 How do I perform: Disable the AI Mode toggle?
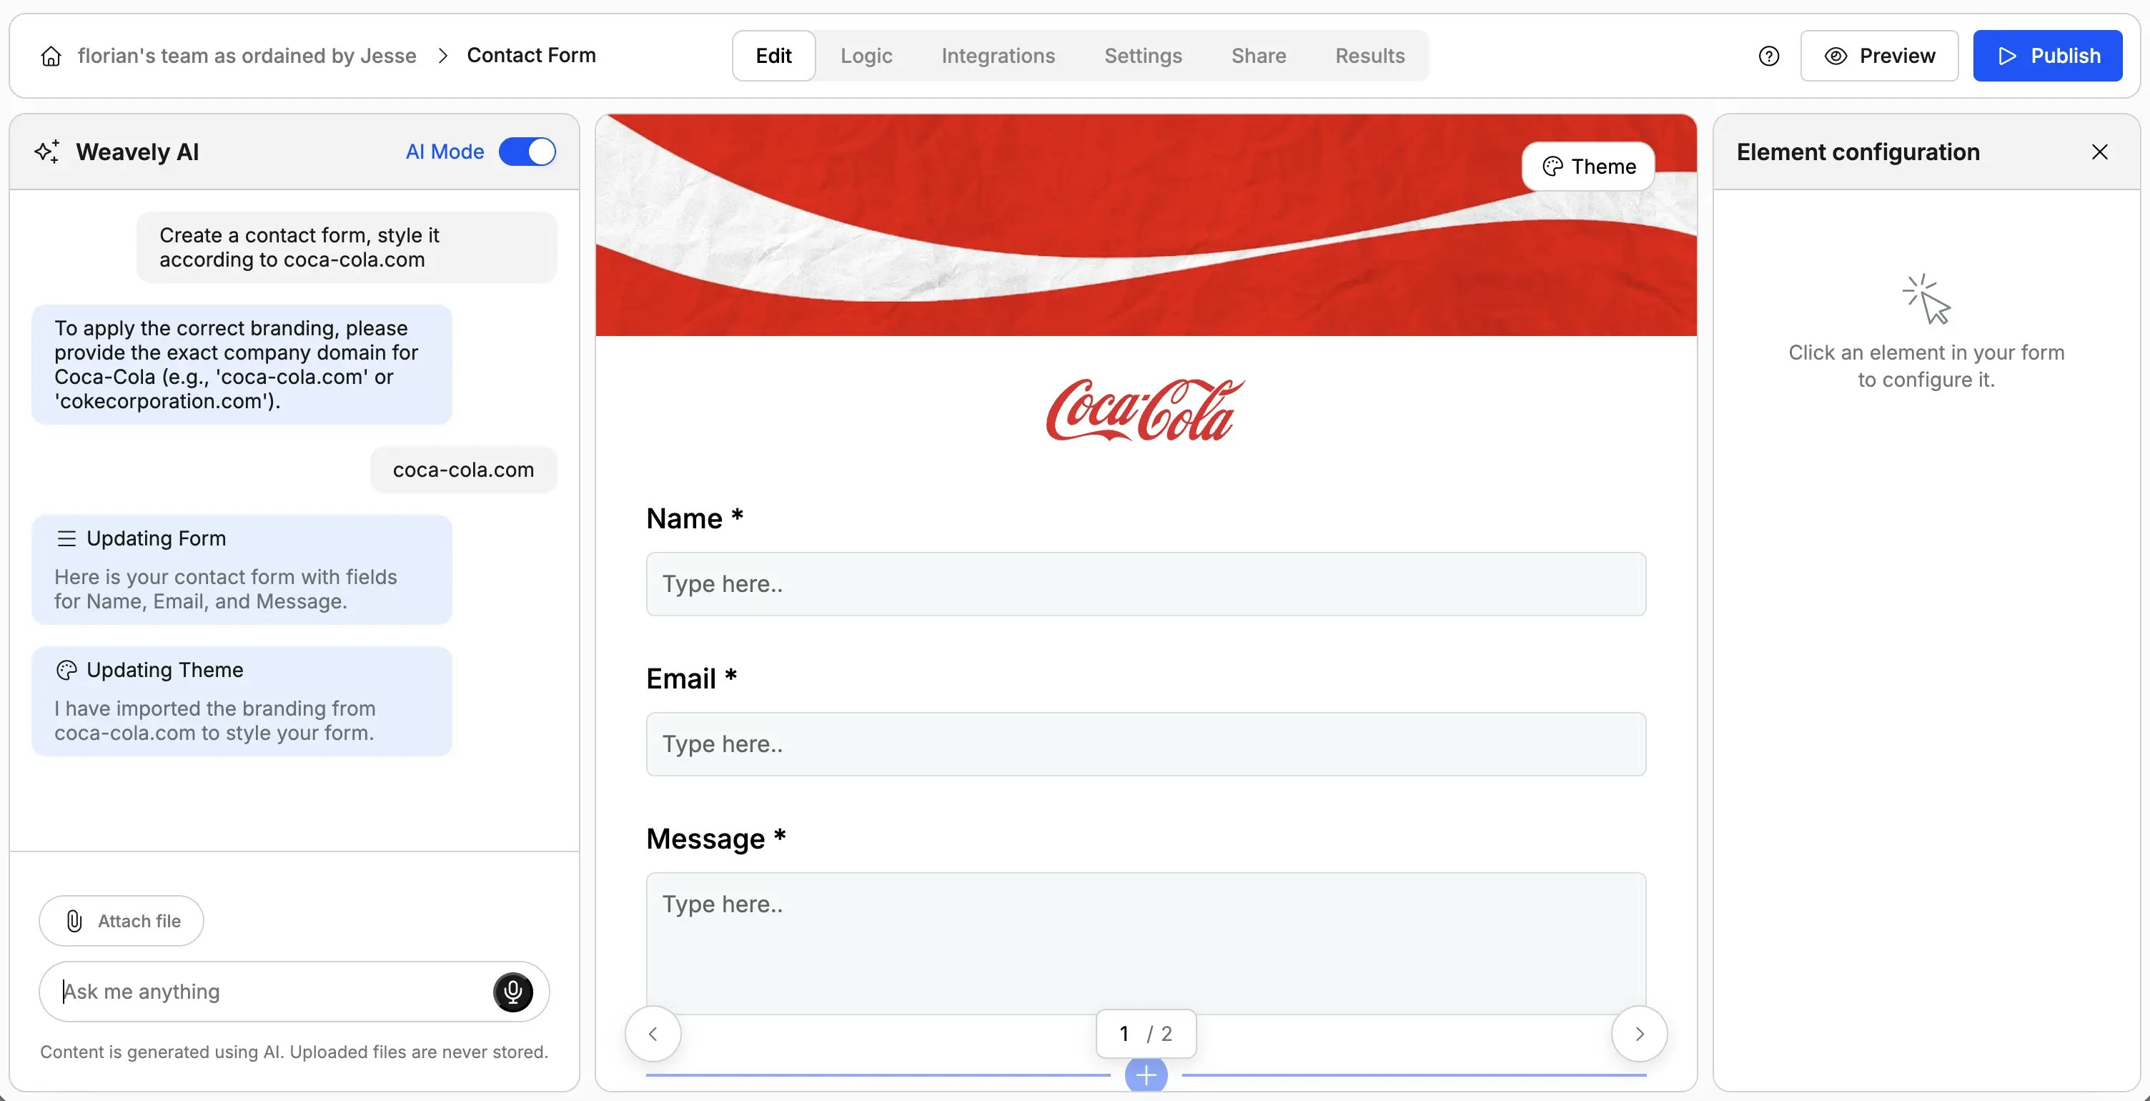(527, 151)
